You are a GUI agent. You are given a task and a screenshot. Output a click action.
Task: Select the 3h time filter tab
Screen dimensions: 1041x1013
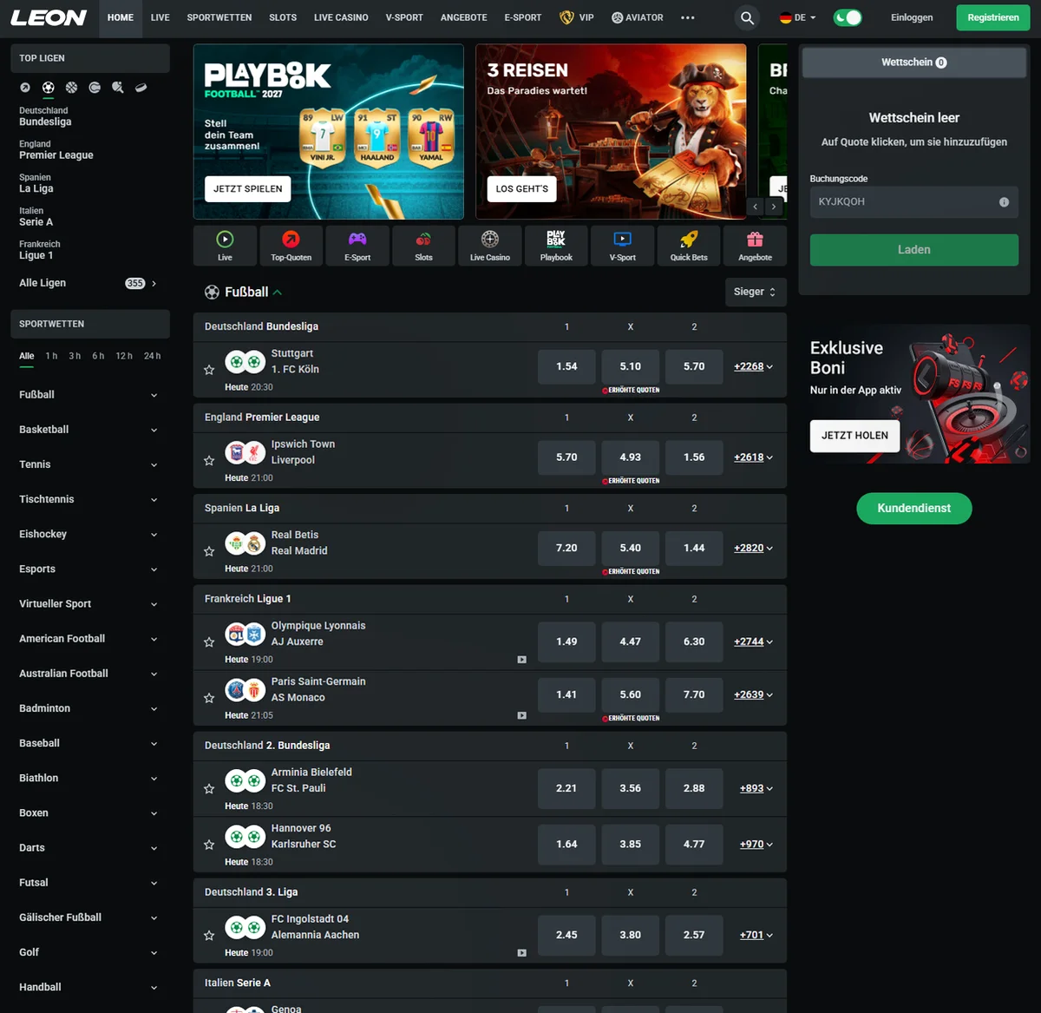click(x=75, y=356)
